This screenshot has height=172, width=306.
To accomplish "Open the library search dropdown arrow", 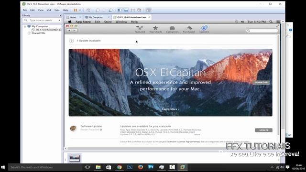I will pyautogui.click(x=59, y=20).
